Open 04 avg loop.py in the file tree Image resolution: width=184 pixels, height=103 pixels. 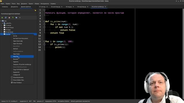click(x=9, y=32)
